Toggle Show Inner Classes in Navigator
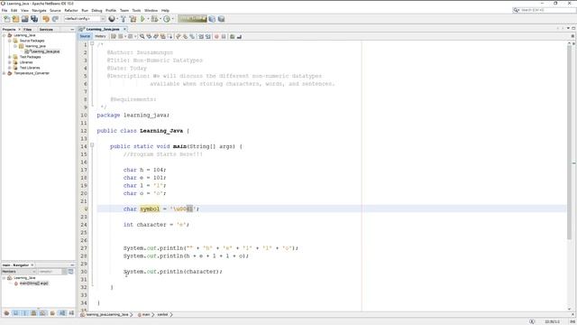Screen dimensions: 577x325 [42, 313]
